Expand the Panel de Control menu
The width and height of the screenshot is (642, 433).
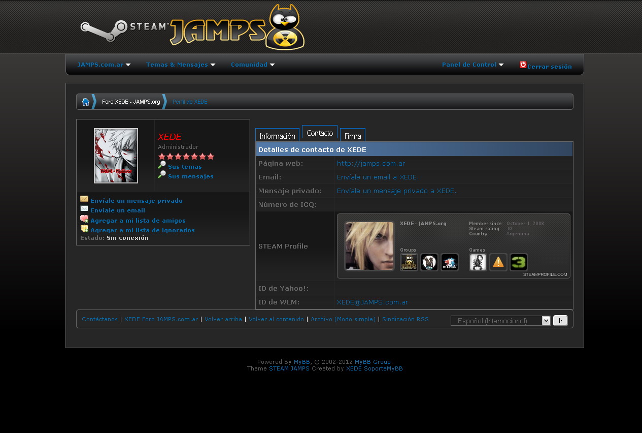(x=472, y=65)
